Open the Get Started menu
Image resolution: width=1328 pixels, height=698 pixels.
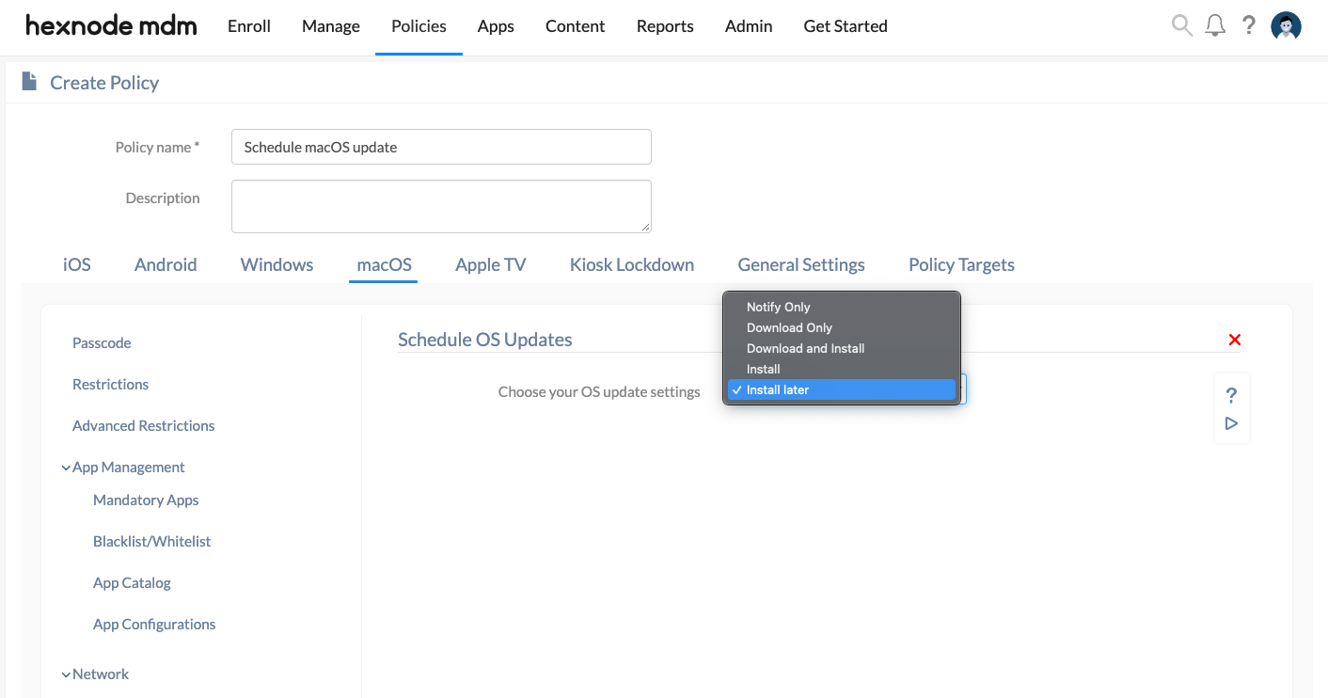[x=846, y=26]
